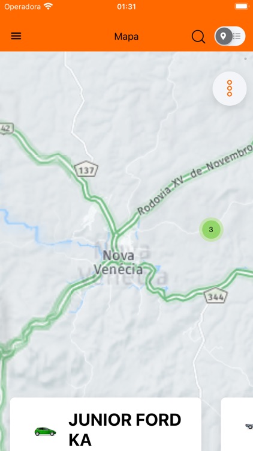Open the three-dots map options button
Image resolution: width=253 pixels, height=451 pixels.
pos(230,88)
